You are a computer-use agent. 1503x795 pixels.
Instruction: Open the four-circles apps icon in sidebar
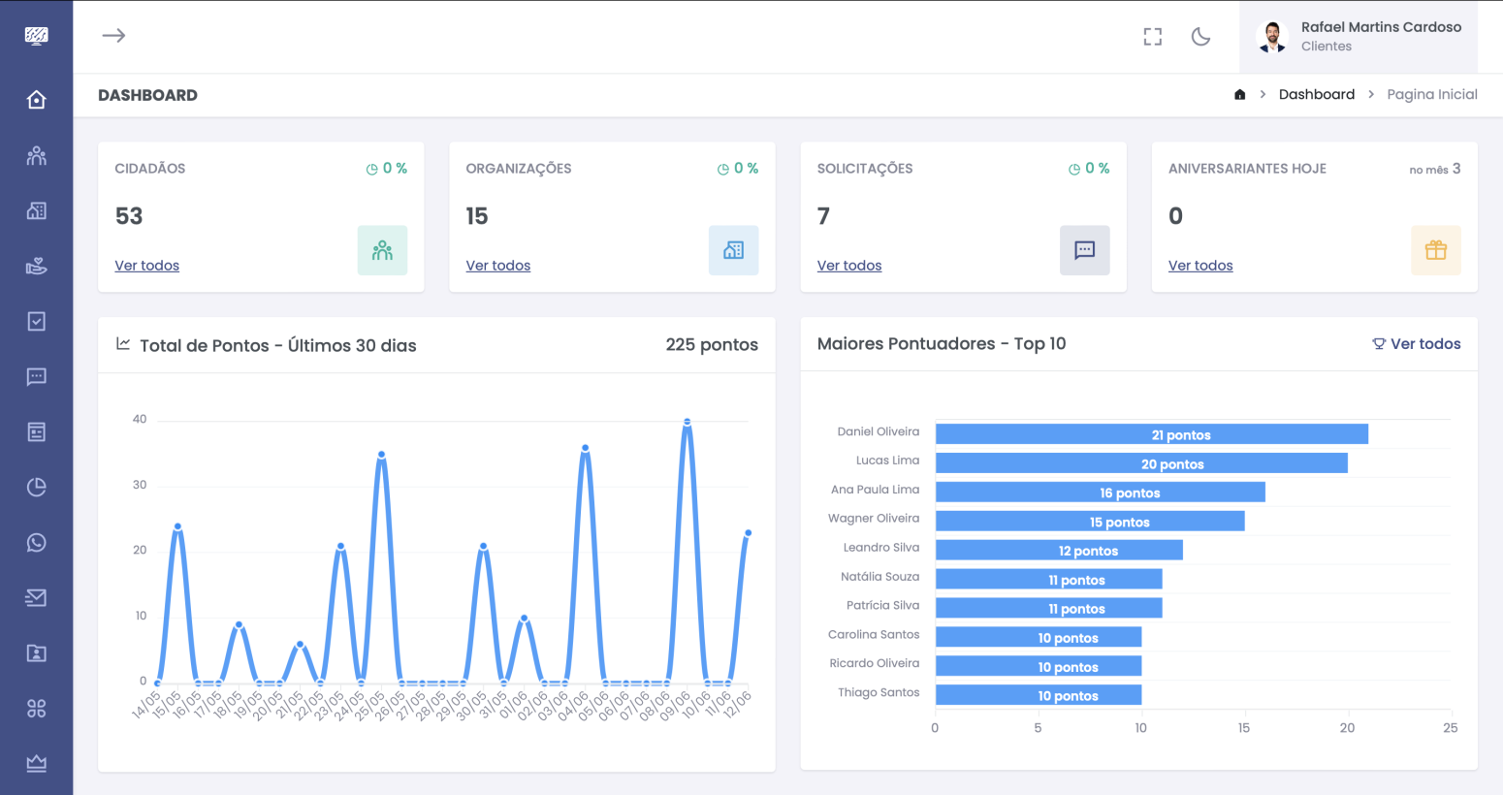[x=36, y=709]
